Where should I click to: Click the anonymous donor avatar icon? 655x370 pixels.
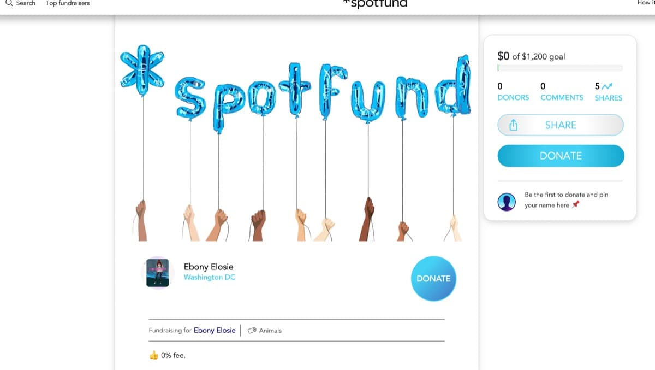point(507,202)
